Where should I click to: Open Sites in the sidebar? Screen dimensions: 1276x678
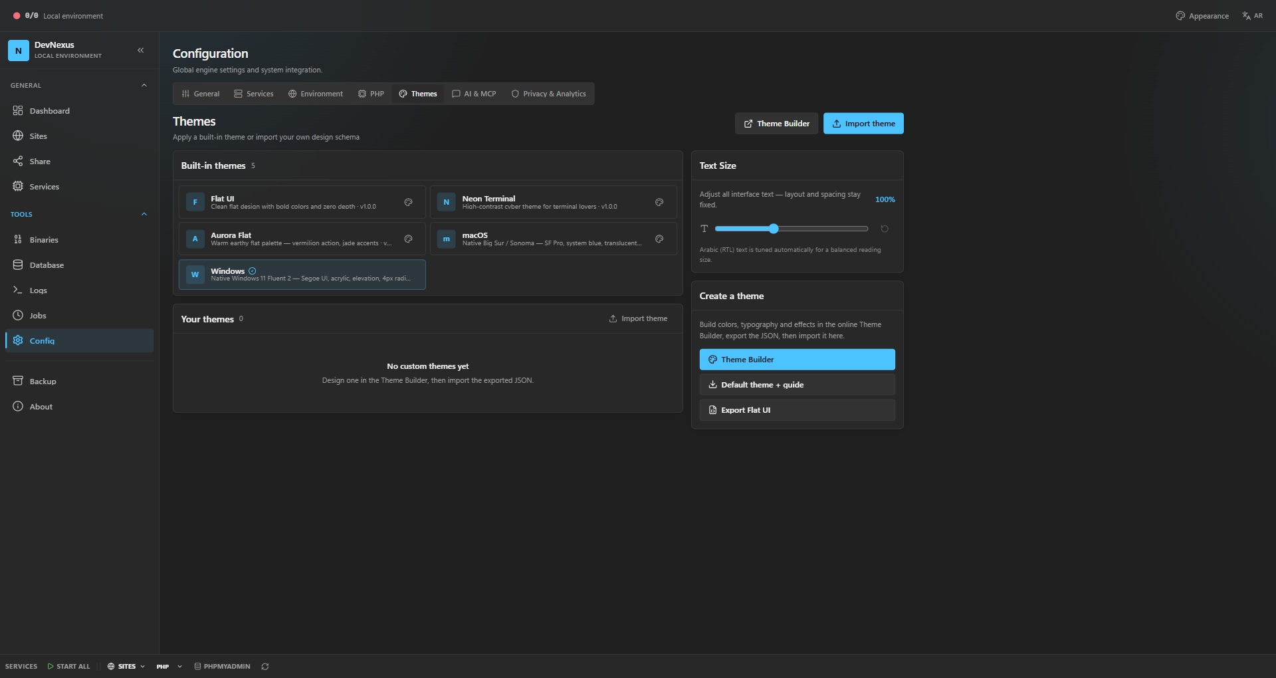pyautogui.click(x=79, y=136)
